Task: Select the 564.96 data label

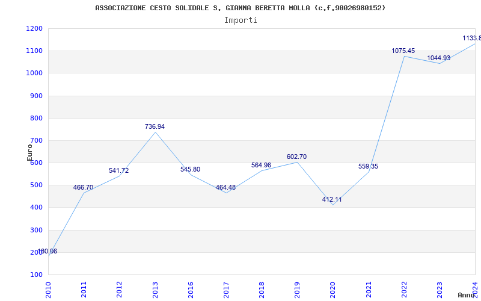Action: point(262,165)
